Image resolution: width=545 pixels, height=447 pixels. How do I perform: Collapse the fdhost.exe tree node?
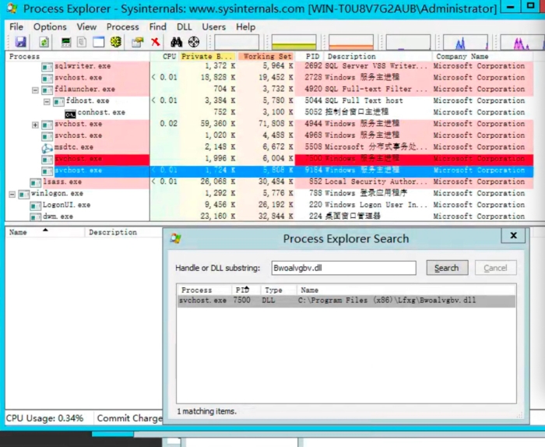click(47, 101)
